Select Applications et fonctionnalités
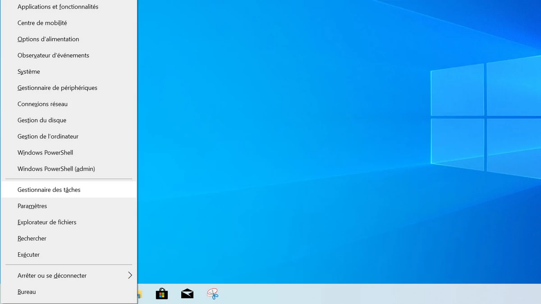Viewport: 541px width, 304px height. (x=58, y=7)
